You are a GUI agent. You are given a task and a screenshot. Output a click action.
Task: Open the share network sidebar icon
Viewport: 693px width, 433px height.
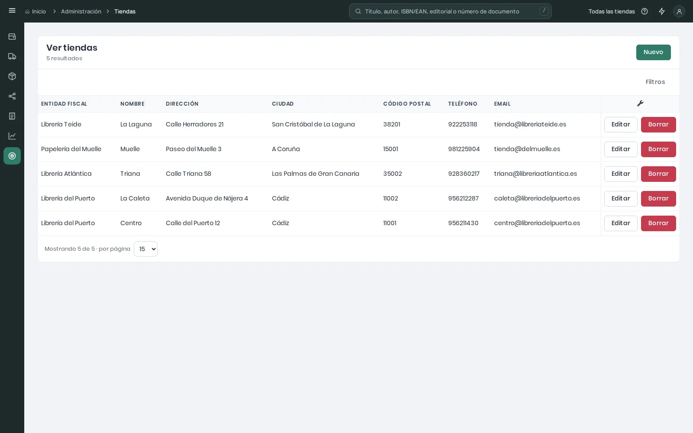12,97
